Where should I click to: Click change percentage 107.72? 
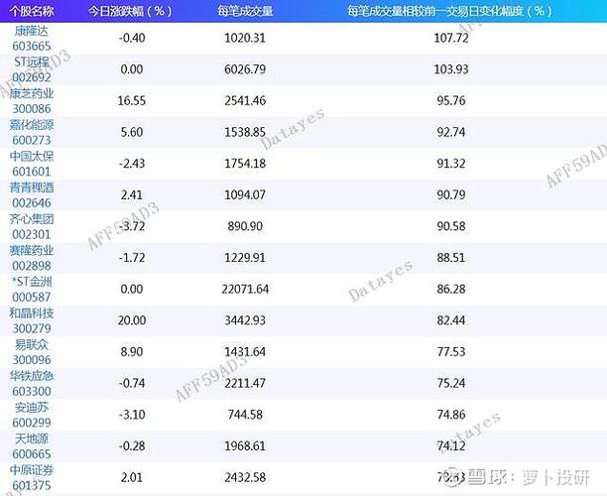coord(451,38)
